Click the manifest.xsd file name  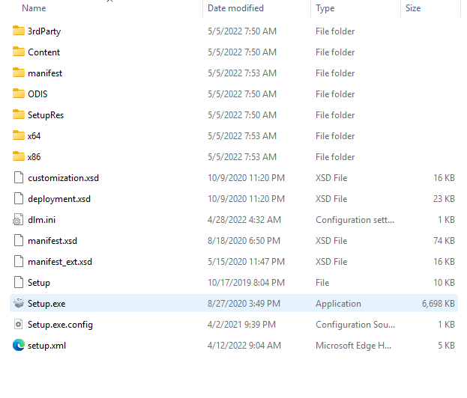tap(52, 241)
